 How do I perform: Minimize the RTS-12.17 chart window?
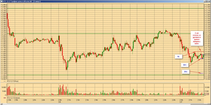click(205, 1)
